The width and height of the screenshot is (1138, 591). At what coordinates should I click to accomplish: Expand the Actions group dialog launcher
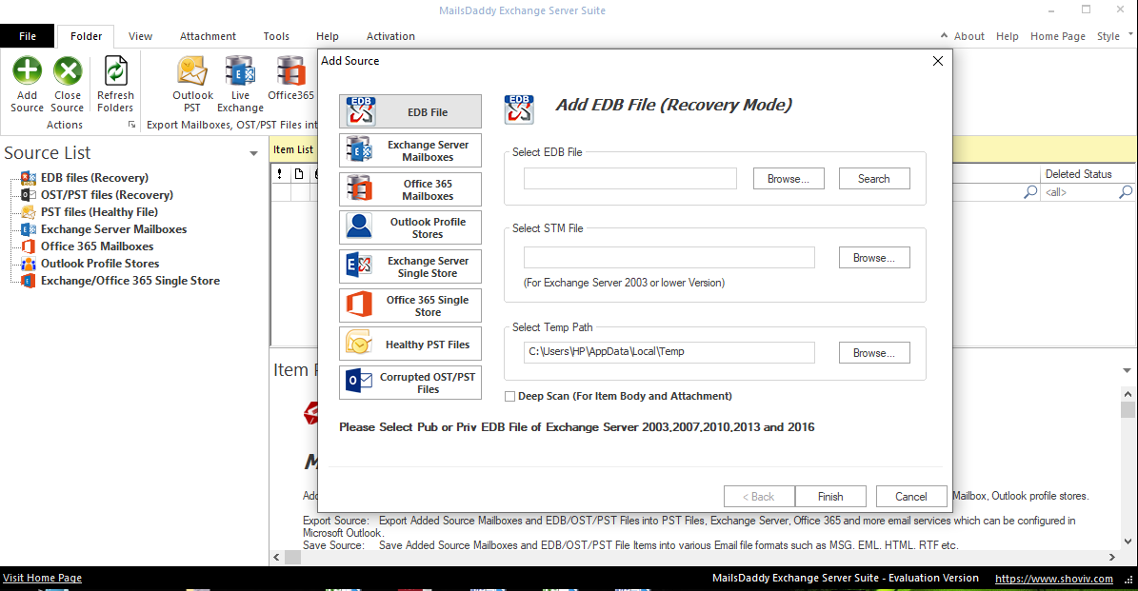coord(131,125)
